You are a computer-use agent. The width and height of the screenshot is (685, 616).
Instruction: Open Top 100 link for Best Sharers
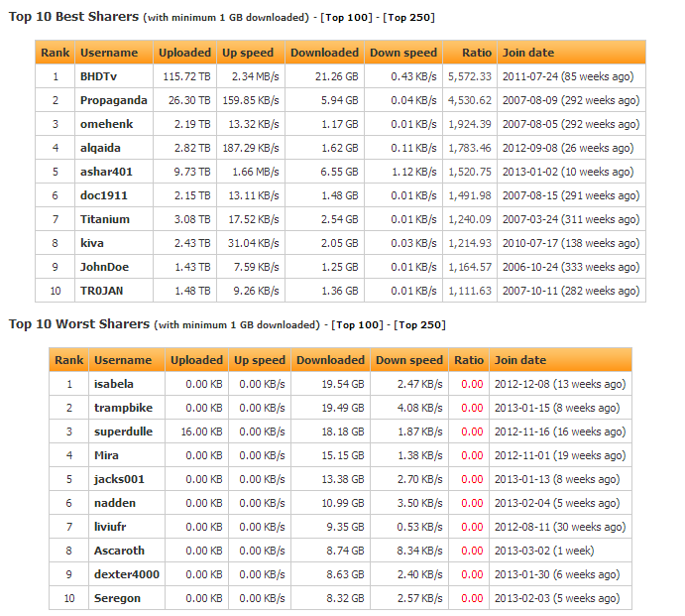pos(347,18)
